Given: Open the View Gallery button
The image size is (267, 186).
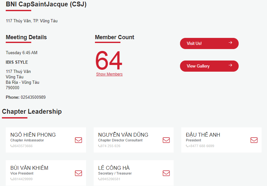Looking at the screenshot, I should (209, 66).
